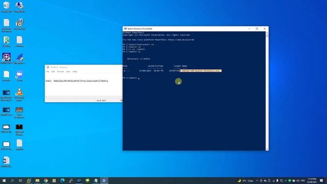Open the clock and date in the taskbar

[x=312, y=180]
